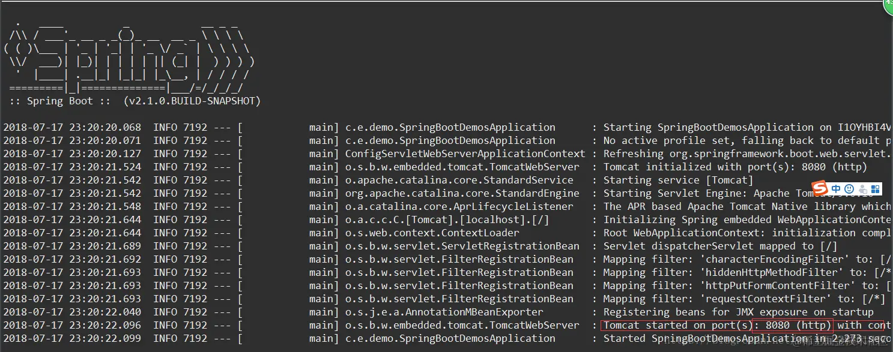Screen dimensions: 893x352
Task: Click the 'requestContextFilter' mapping message
Action: [x=745, y=299]
